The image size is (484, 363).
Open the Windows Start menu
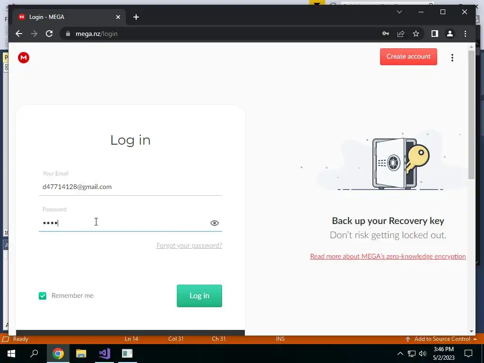click(x=11, y=354)
